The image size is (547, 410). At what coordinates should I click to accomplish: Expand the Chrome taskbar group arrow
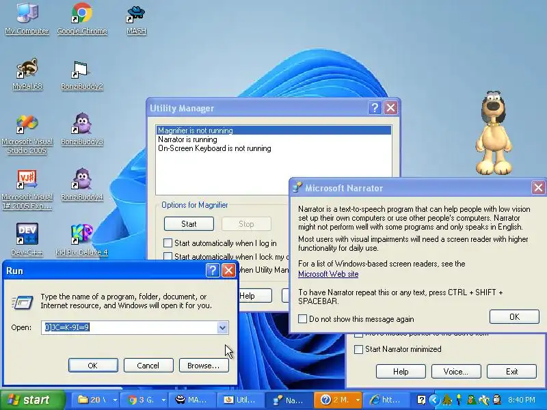click(163, 400)
